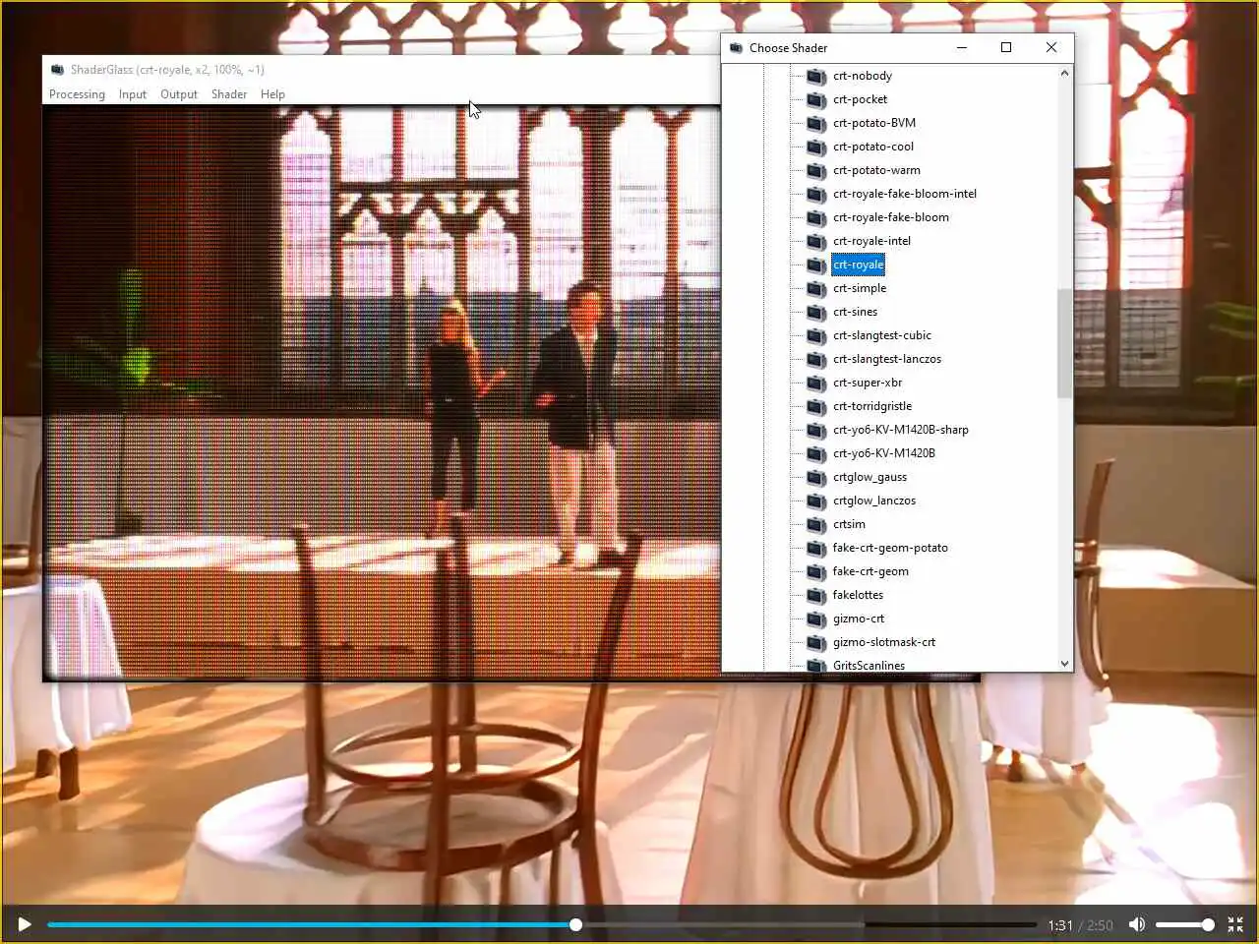The width and height of the screenshot is (1259, 944).
Task: Click the Choose Shader scrollbar up arrow
Action: 1064,74
